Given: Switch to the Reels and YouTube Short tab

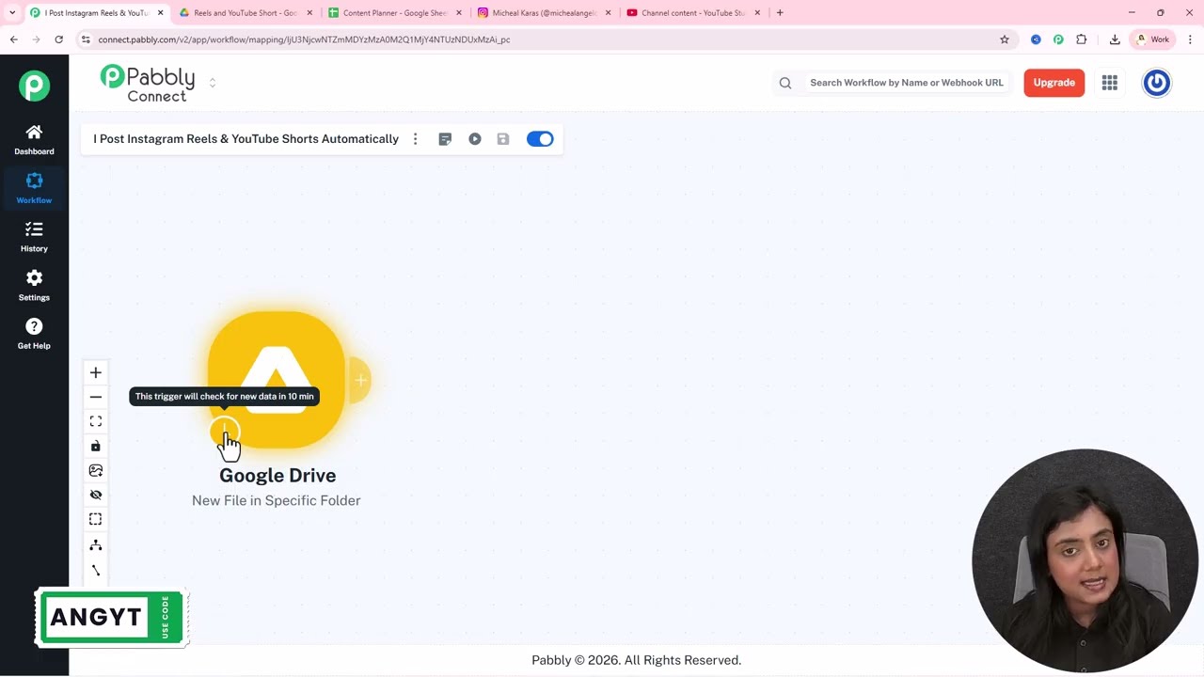Looking at the screenshot, I should coord(246,13).
